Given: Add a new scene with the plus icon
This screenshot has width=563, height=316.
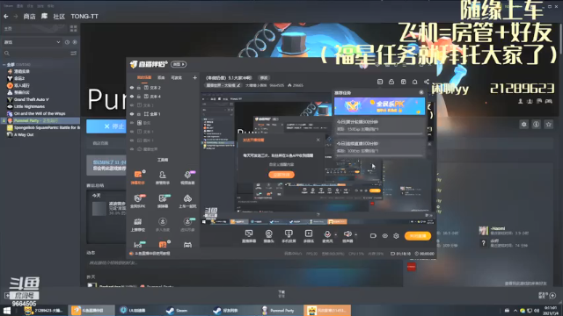Looking at the screenshot, I should click(x=194, y=77).
